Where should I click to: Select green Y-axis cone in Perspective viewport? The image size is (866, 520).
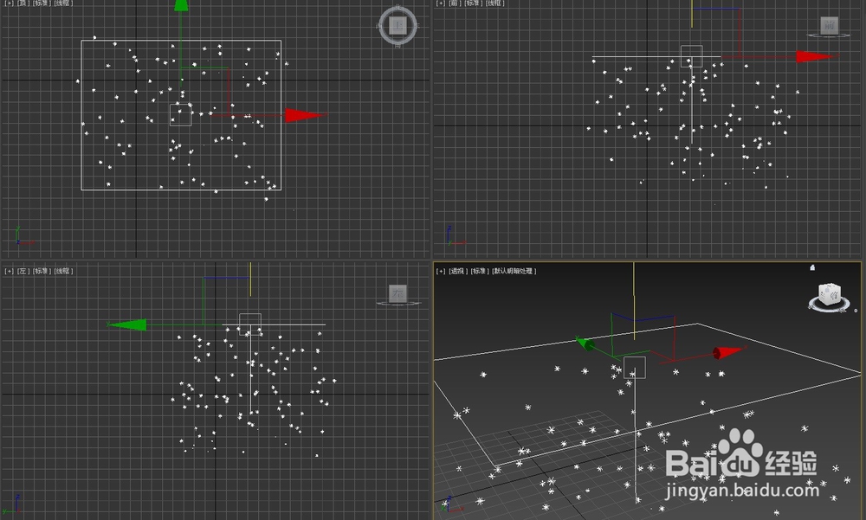pos(585,343)
